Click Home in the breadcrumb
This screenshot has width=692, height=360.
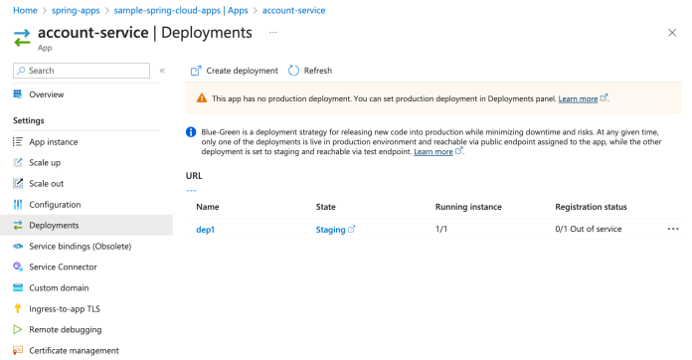[x=25, y=10]
